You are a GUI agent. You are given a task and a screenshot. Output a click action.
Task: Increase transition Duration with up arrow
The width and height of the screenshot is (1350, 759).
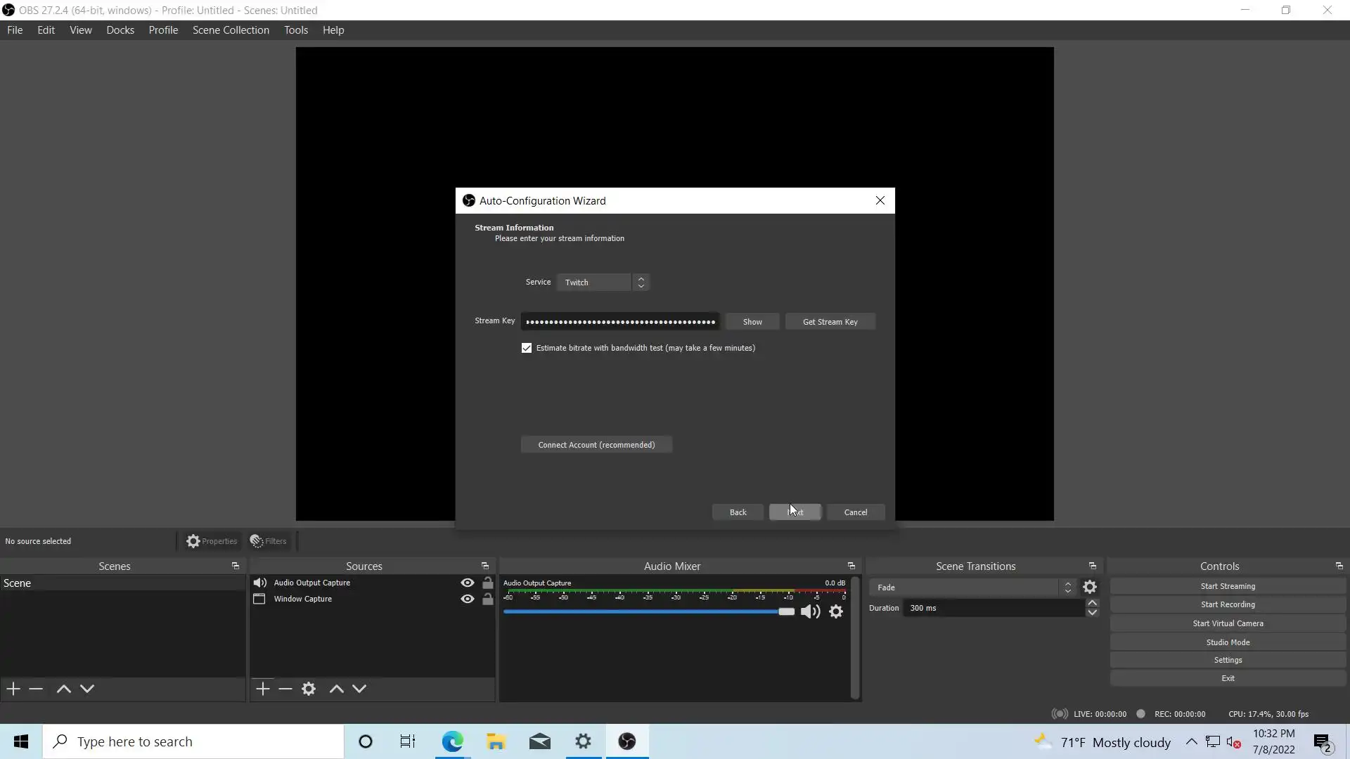pos(1092,603)
